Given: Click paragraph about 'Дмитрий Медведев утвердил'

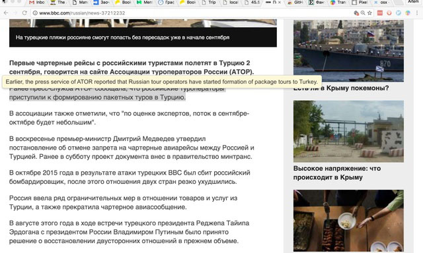Looking at the screenshot, I should 132,148.
